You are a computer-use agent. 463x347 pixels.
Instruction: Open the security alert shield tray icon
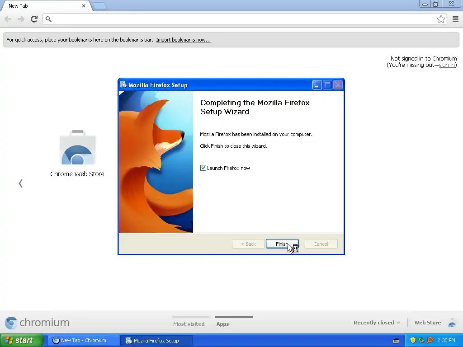413,340
